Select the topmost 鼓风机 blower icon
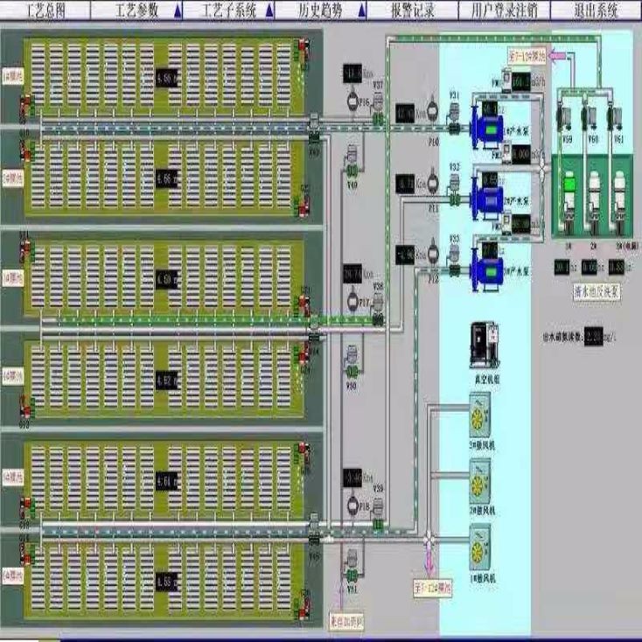The width and height of the screenshot is (642, 642). coord(480,415)
